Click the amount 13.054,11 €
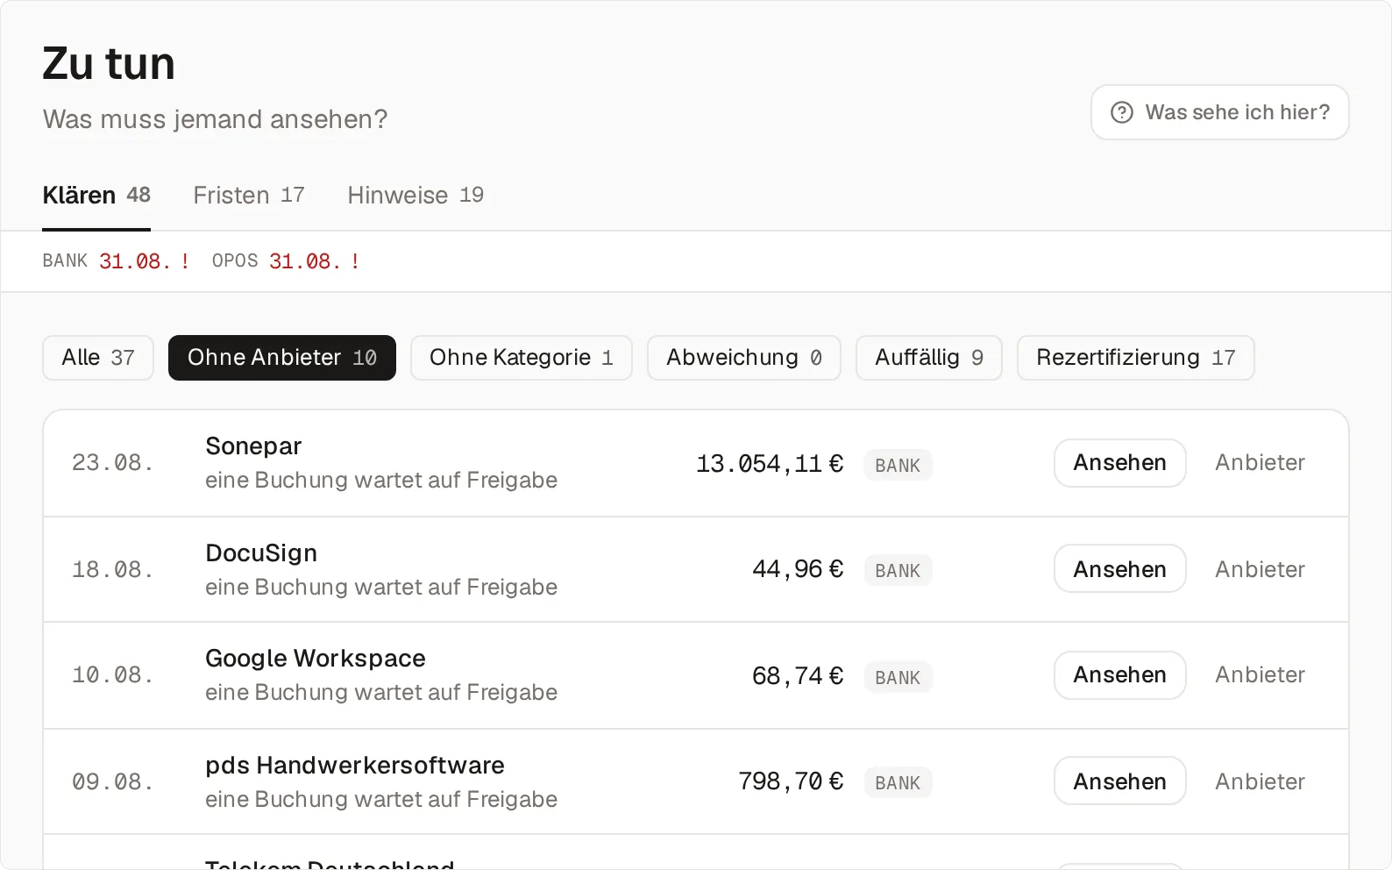 770,464
